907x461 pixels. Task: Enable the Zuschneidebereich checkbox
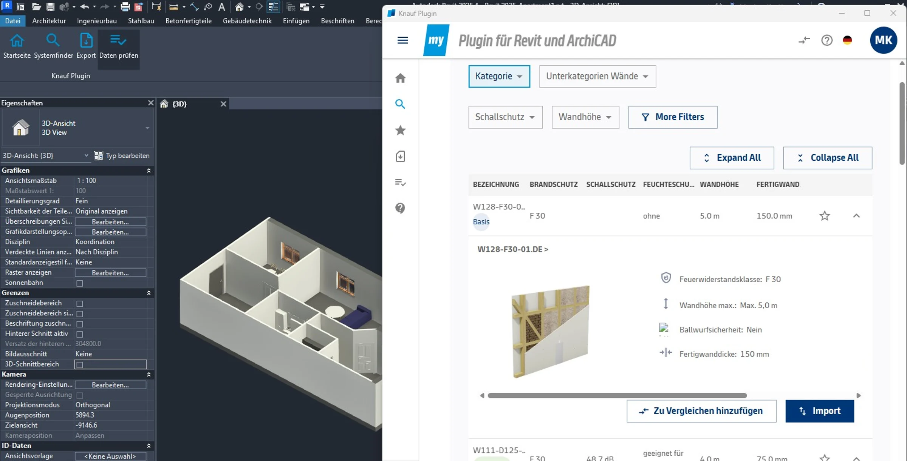[80, 303]
